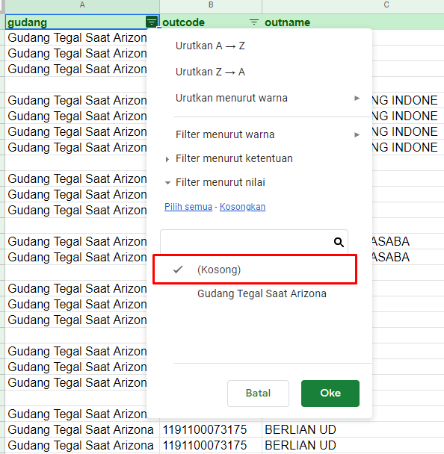The image size is (444, 454).
Task: Confirm filter with the Oke button
Action: [330, 394]
